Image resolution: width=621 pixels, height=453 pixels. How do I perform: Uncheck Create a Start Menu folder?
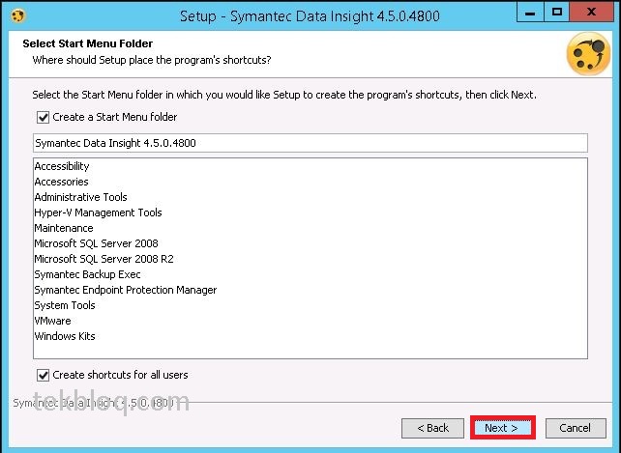pos(43,118)
